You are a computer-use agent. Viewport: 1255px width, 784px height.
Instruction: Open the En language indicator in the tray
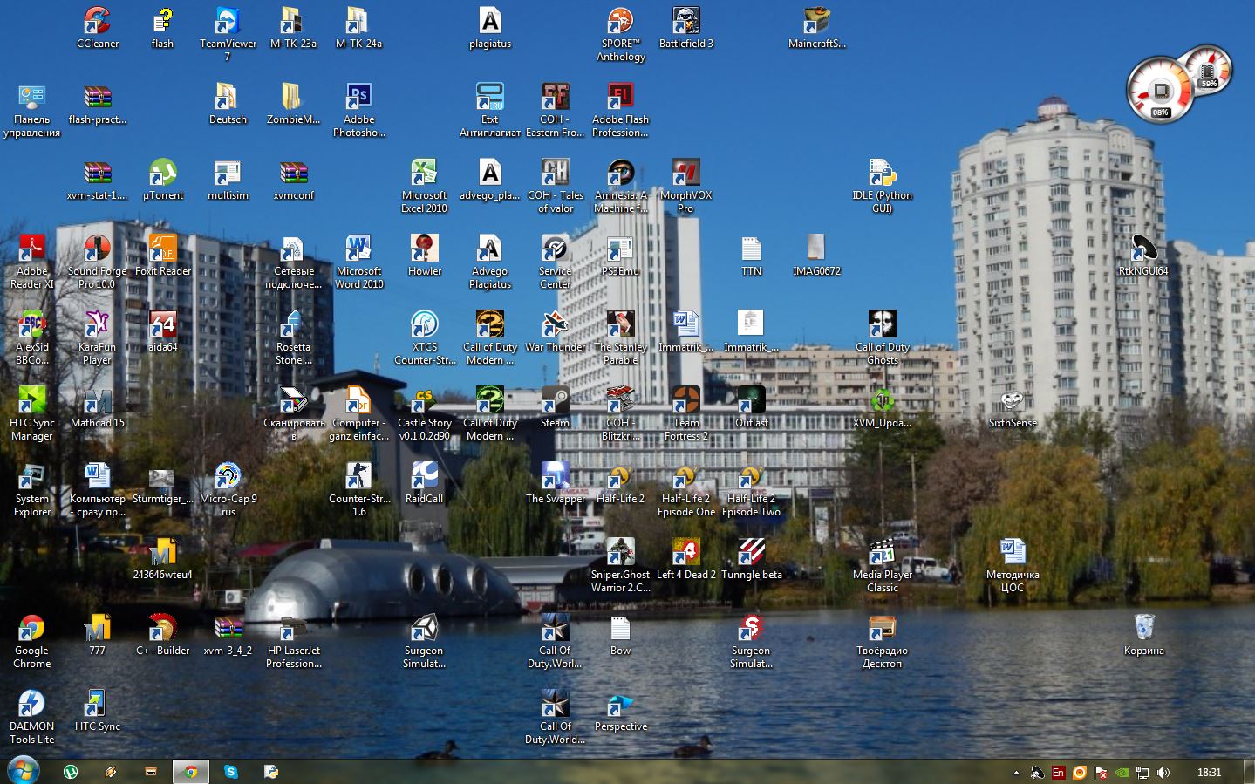[x=1058, y=773]
